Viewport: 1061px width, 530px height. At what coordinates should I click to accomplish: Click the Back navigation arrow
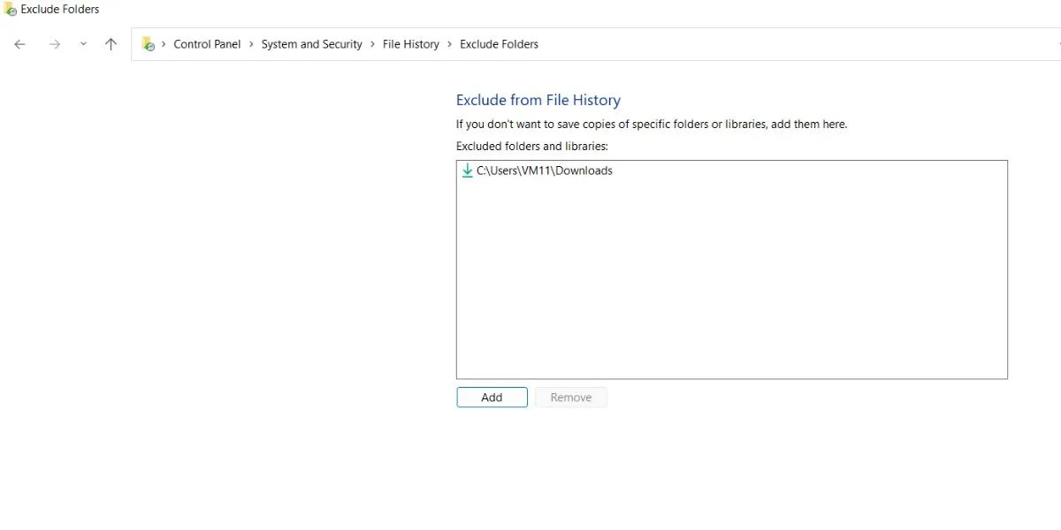[x=19, y=43]
